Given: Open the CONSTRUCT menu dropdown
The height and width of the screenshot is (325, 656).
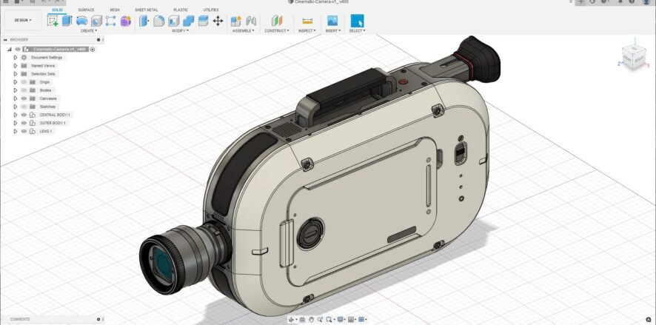Looking at the screenshot, I should [x=277, y=31].
